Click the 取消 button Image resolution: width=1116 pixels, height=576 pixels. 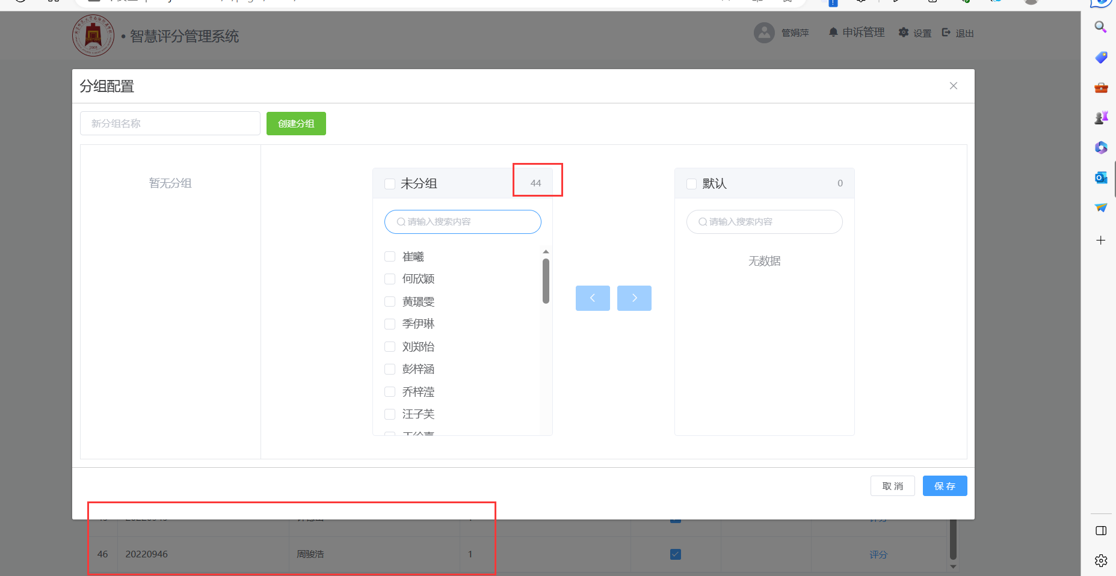pos(893,486)
